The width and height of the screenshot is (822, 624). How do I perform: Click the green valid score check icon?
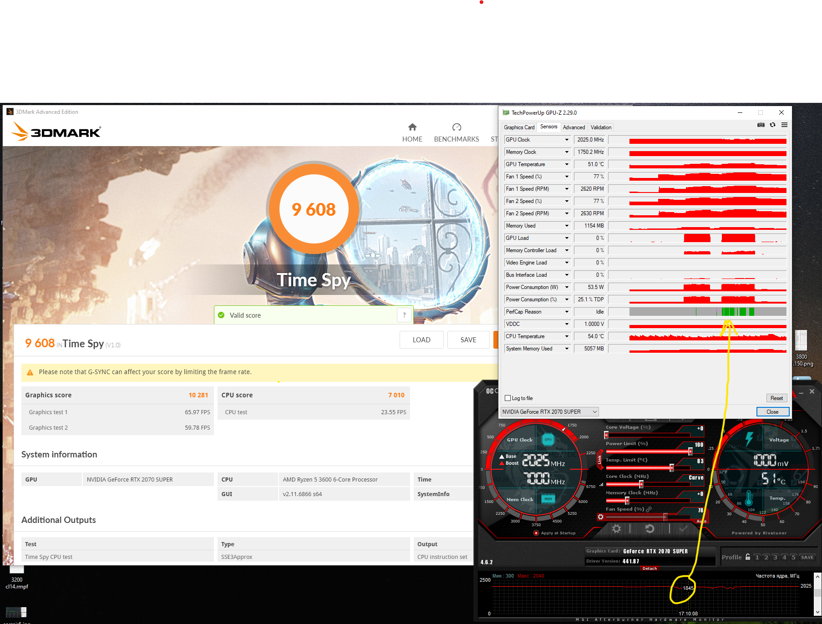click(221, 315)
